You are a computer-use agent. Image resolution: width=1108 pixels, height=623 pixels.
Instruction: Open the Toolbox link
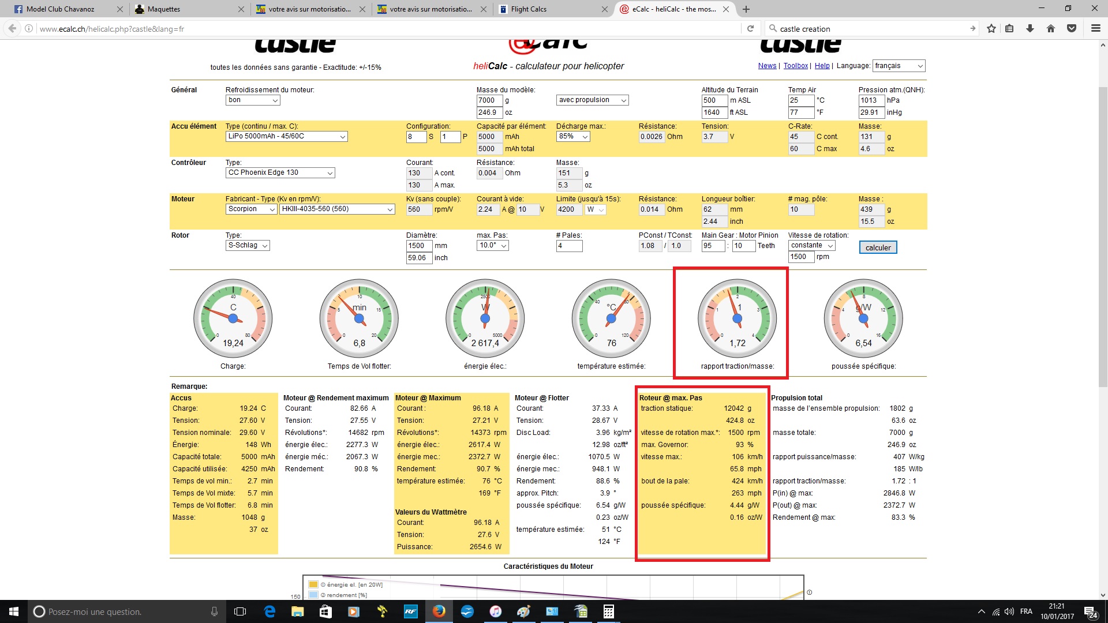tap(795, 66)
